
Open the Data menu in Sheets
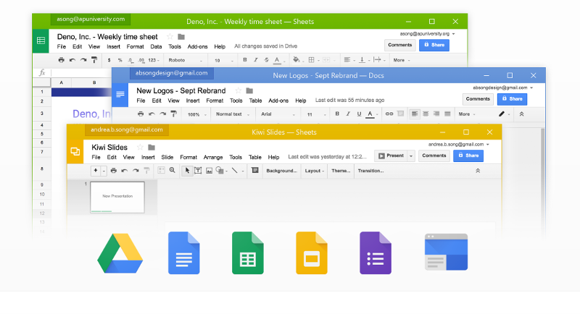click(x=156, y=46)
